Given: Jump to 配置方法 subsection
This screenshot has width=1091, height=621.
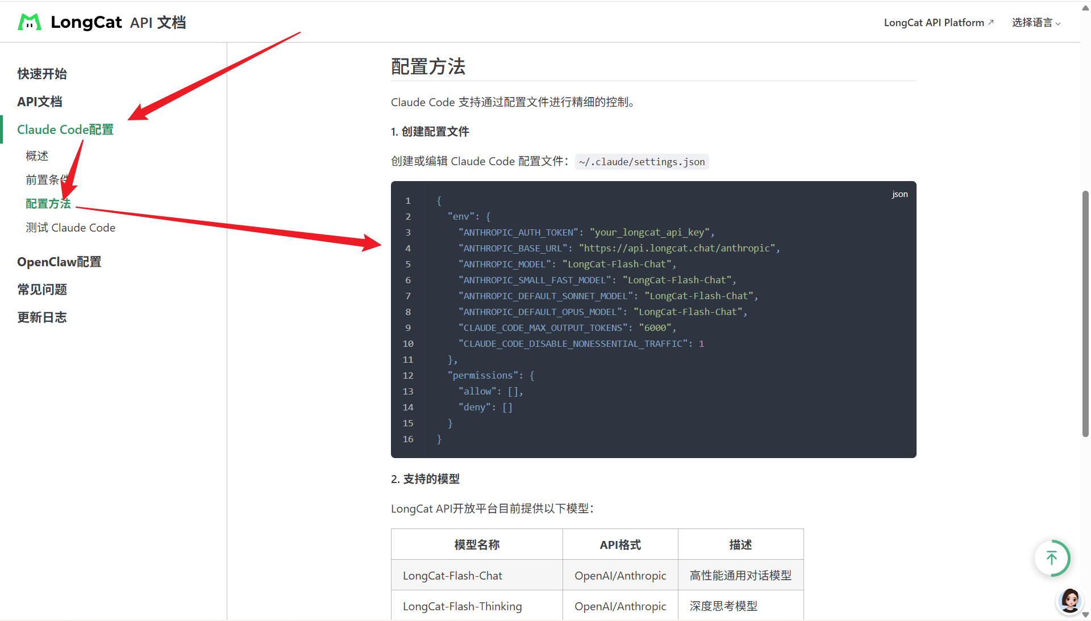Looking at the screenshot, I should coord(48,204).
